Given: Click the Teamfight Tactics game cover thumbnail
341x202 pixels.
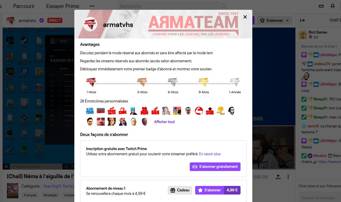Looking at the screenshot, I should click(x=13, y=191).
